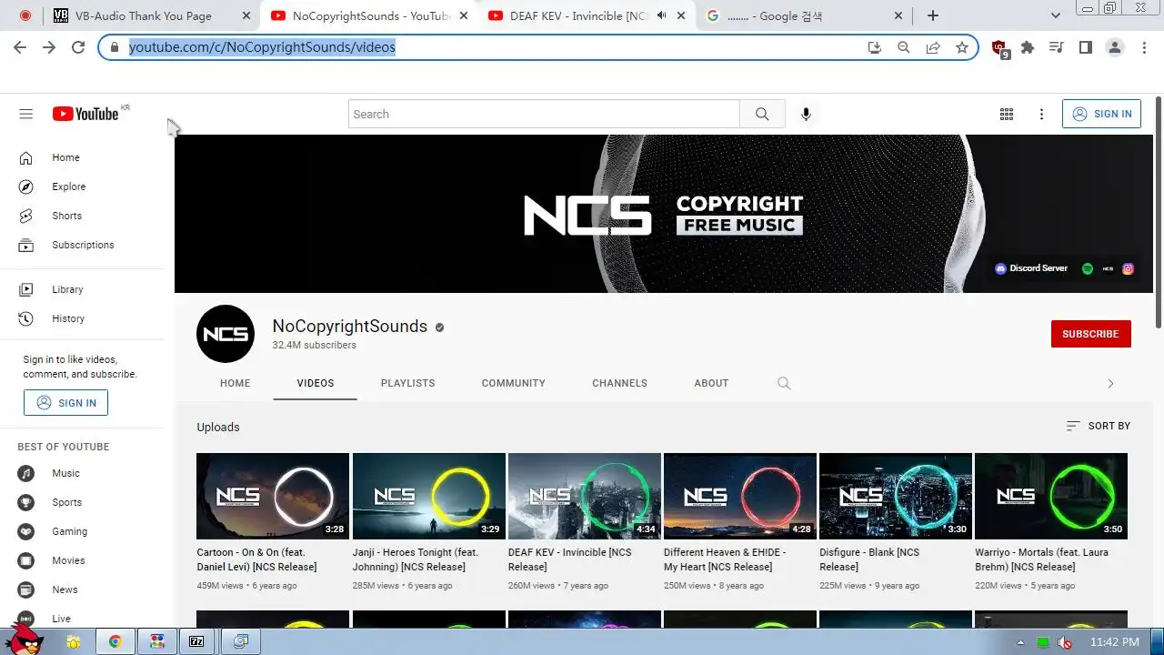Go back in the browser
1164x655 pixels.
coord(20,47)
